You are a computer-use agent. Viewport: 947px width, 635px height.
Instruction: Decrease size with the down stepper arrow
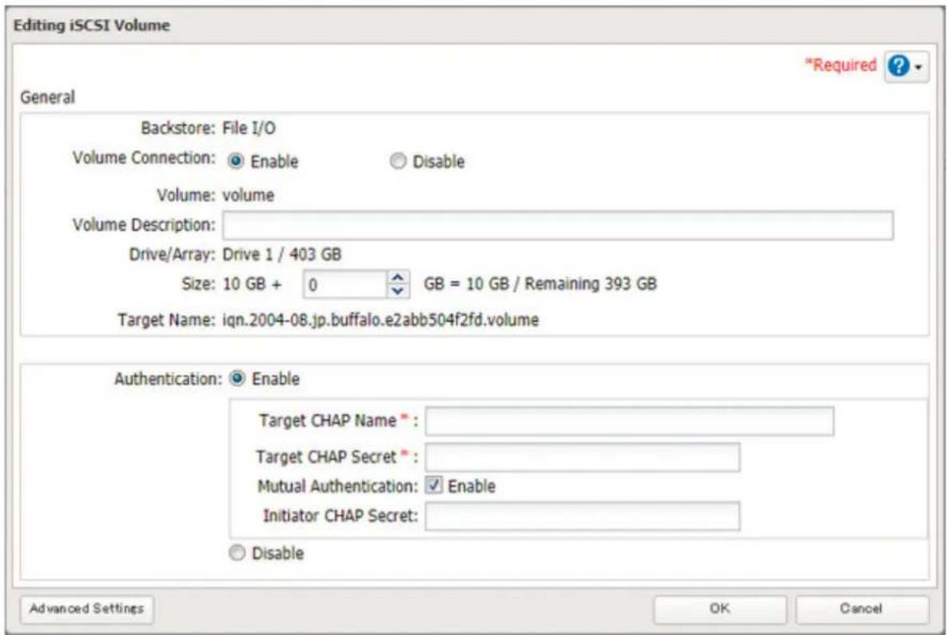click(397, 292)
